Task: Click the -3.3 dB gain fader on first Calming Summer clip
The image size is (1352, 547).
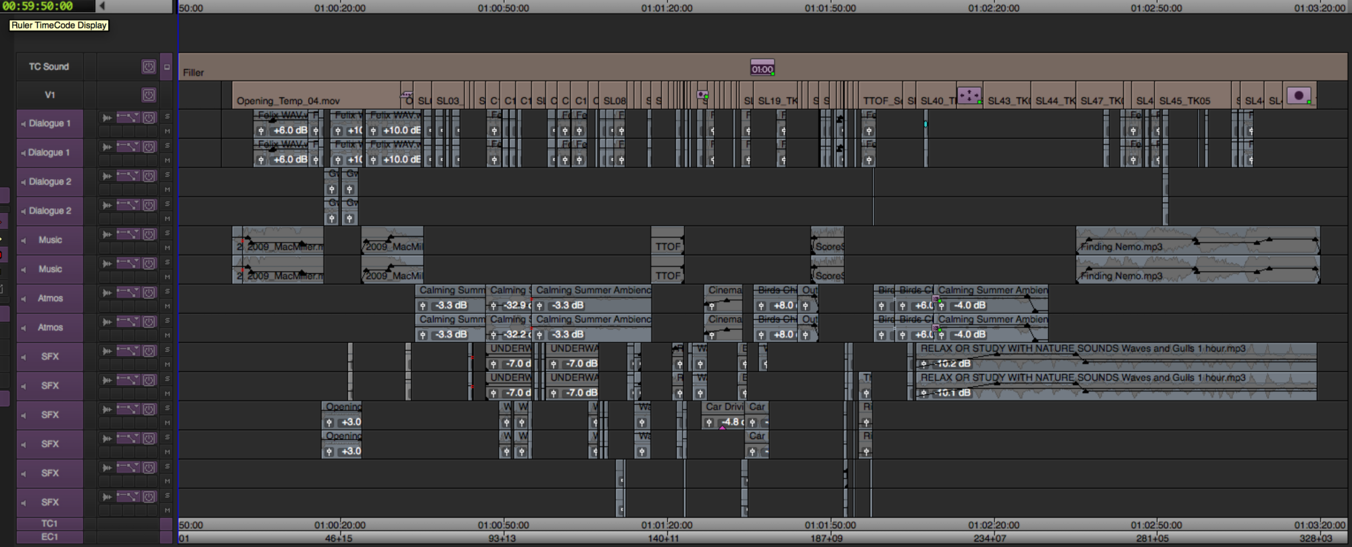Action: click(423, 306)
